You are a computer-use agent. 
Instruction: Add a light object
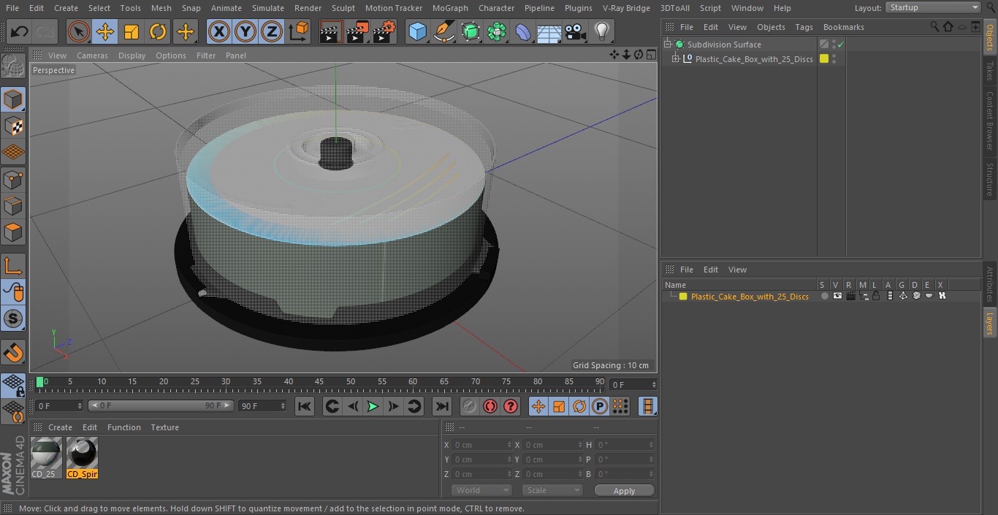602,31
